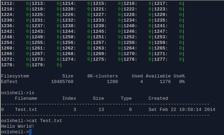Click the EdTest filesystem name
Screen dimensions: 224x135
(9, 82)
